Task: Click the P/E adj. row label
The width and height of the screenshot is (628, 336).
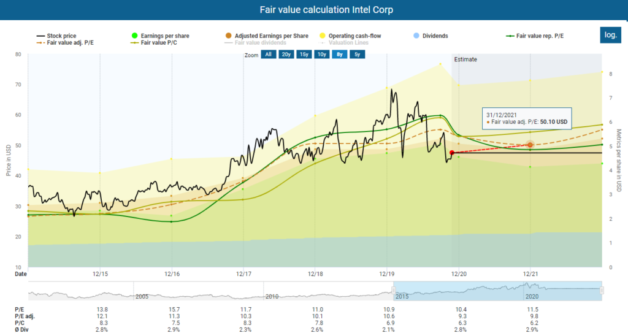Action: (25, 316)
